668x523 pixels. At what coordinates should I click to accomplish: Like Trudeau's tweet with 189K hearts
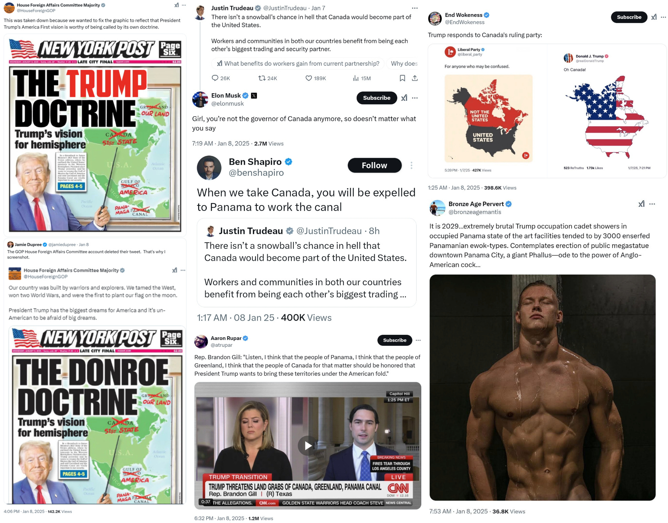coord(309,78)
